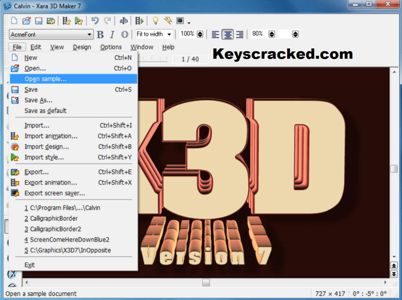Image resolution: width=402 pixels, height=300 pixels.
Task: Click the horizontal scrollbar thumb
Action: 206,282
